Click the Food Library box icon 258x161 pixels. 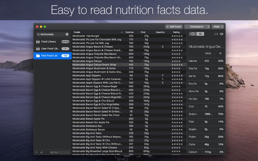[38, 42]
